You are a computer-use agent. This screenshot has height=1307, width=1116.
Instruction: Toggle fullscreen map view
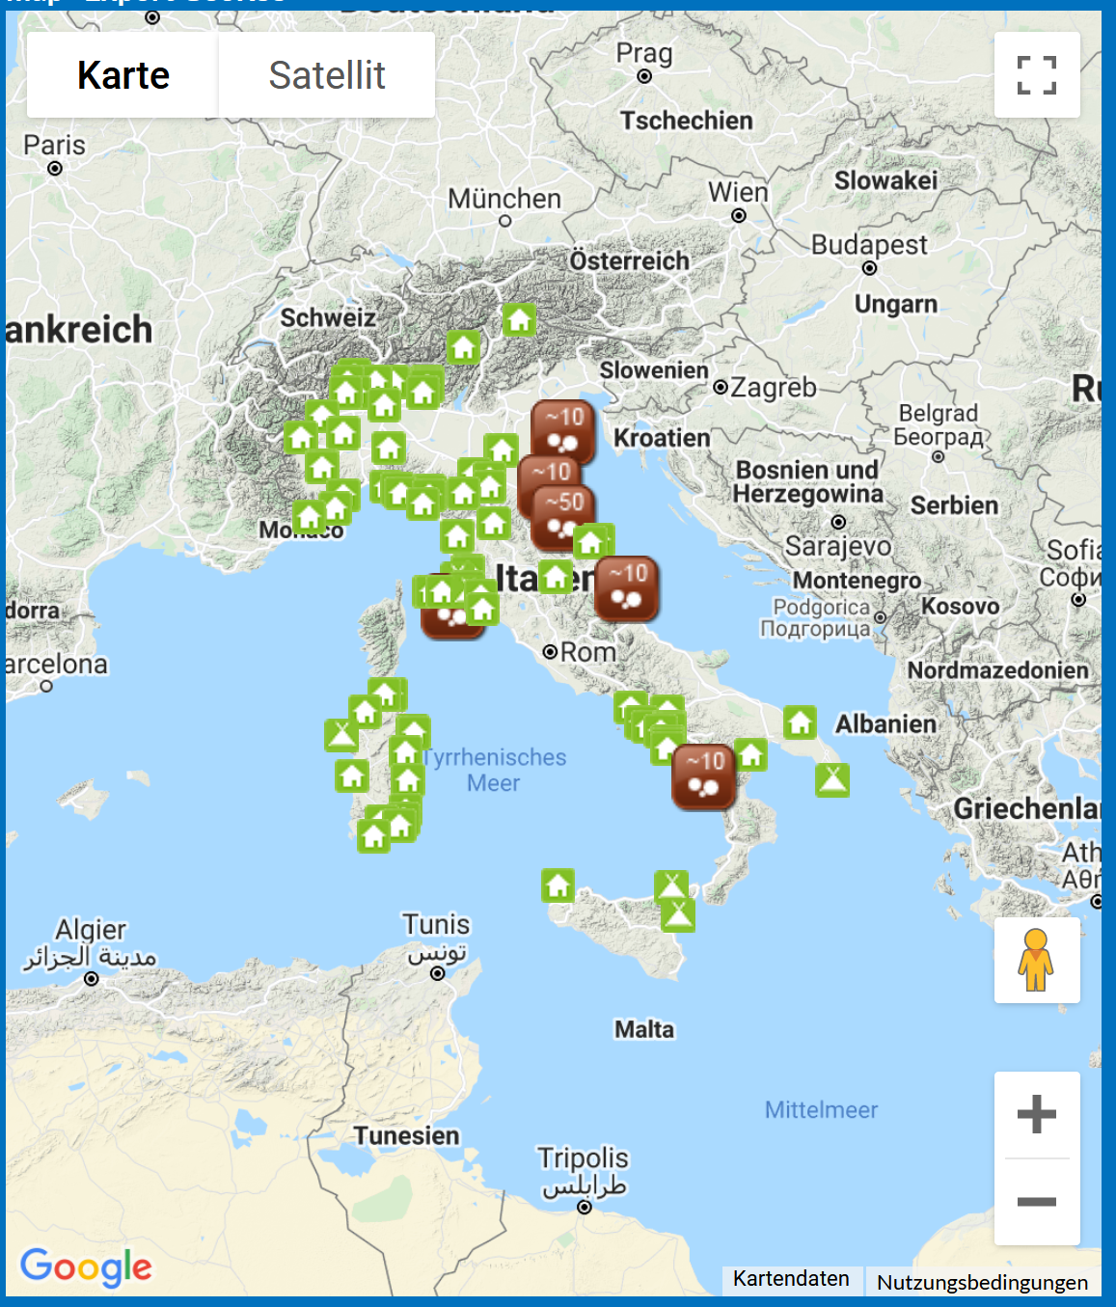[x=1037, y=75]
